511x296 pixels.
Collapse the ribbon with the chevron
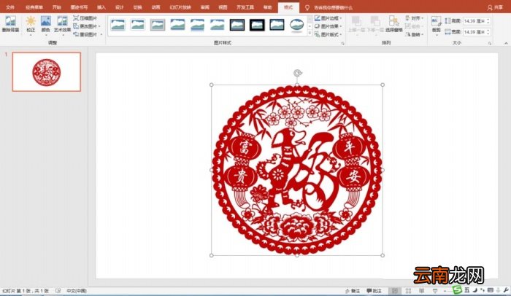coord(506,43)
